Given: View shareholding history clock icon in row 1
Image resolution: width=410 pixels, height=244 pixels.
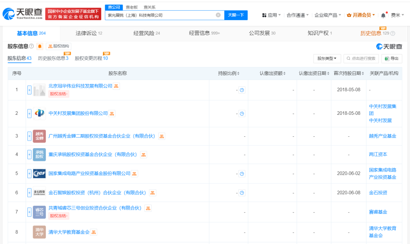Looking at the screenshot, I should [242, 90].
